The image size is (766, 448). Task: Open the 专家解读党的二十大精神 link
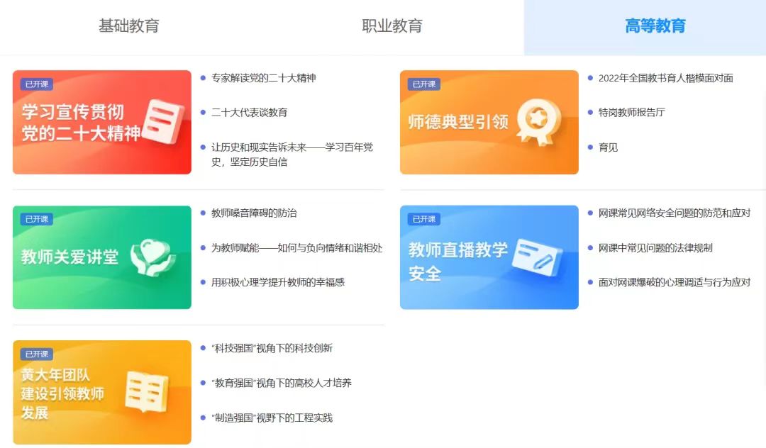263,78
